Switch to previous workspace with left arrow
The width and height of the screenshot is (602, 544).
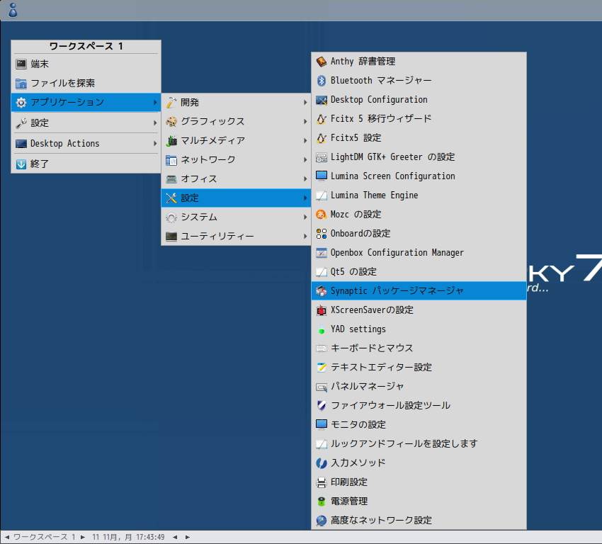click(7, 537)
